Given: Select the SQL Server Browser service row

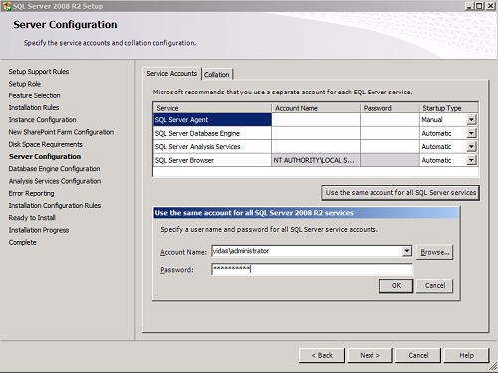Looking at the screenshot, I should (x=212, y=160).
